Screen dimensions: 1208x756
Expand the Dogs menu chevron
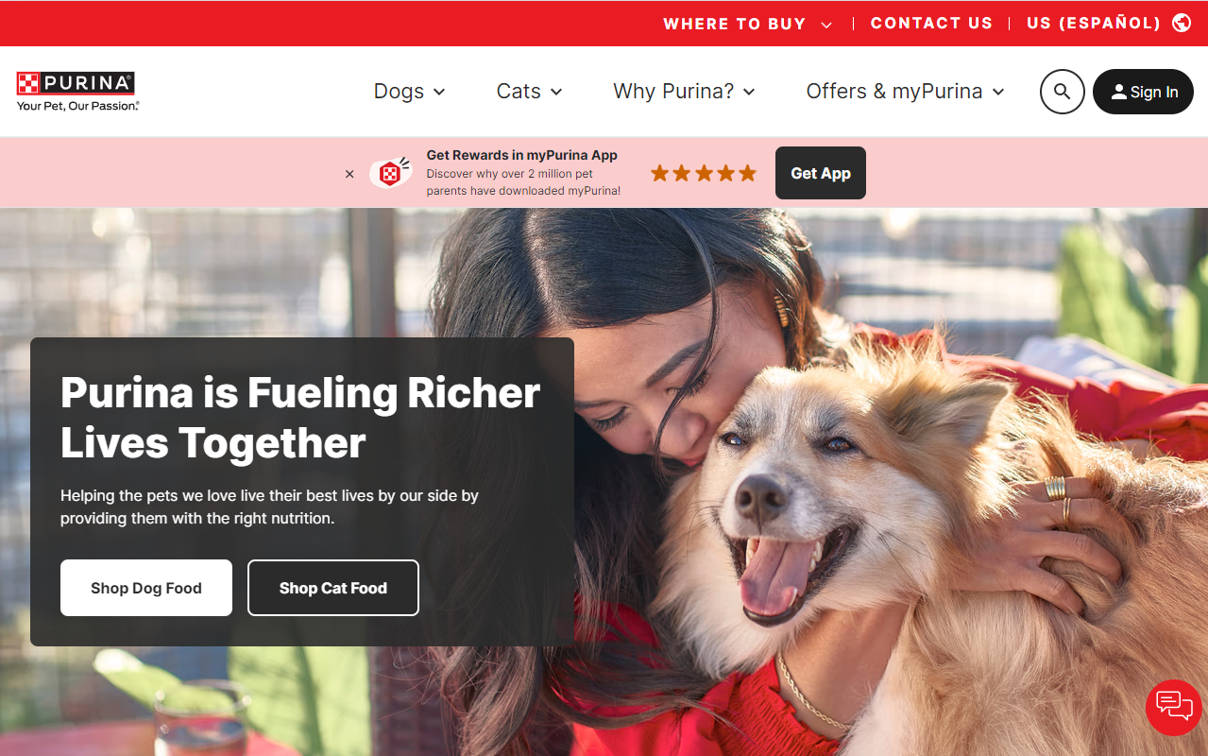[x=439, y=92]
